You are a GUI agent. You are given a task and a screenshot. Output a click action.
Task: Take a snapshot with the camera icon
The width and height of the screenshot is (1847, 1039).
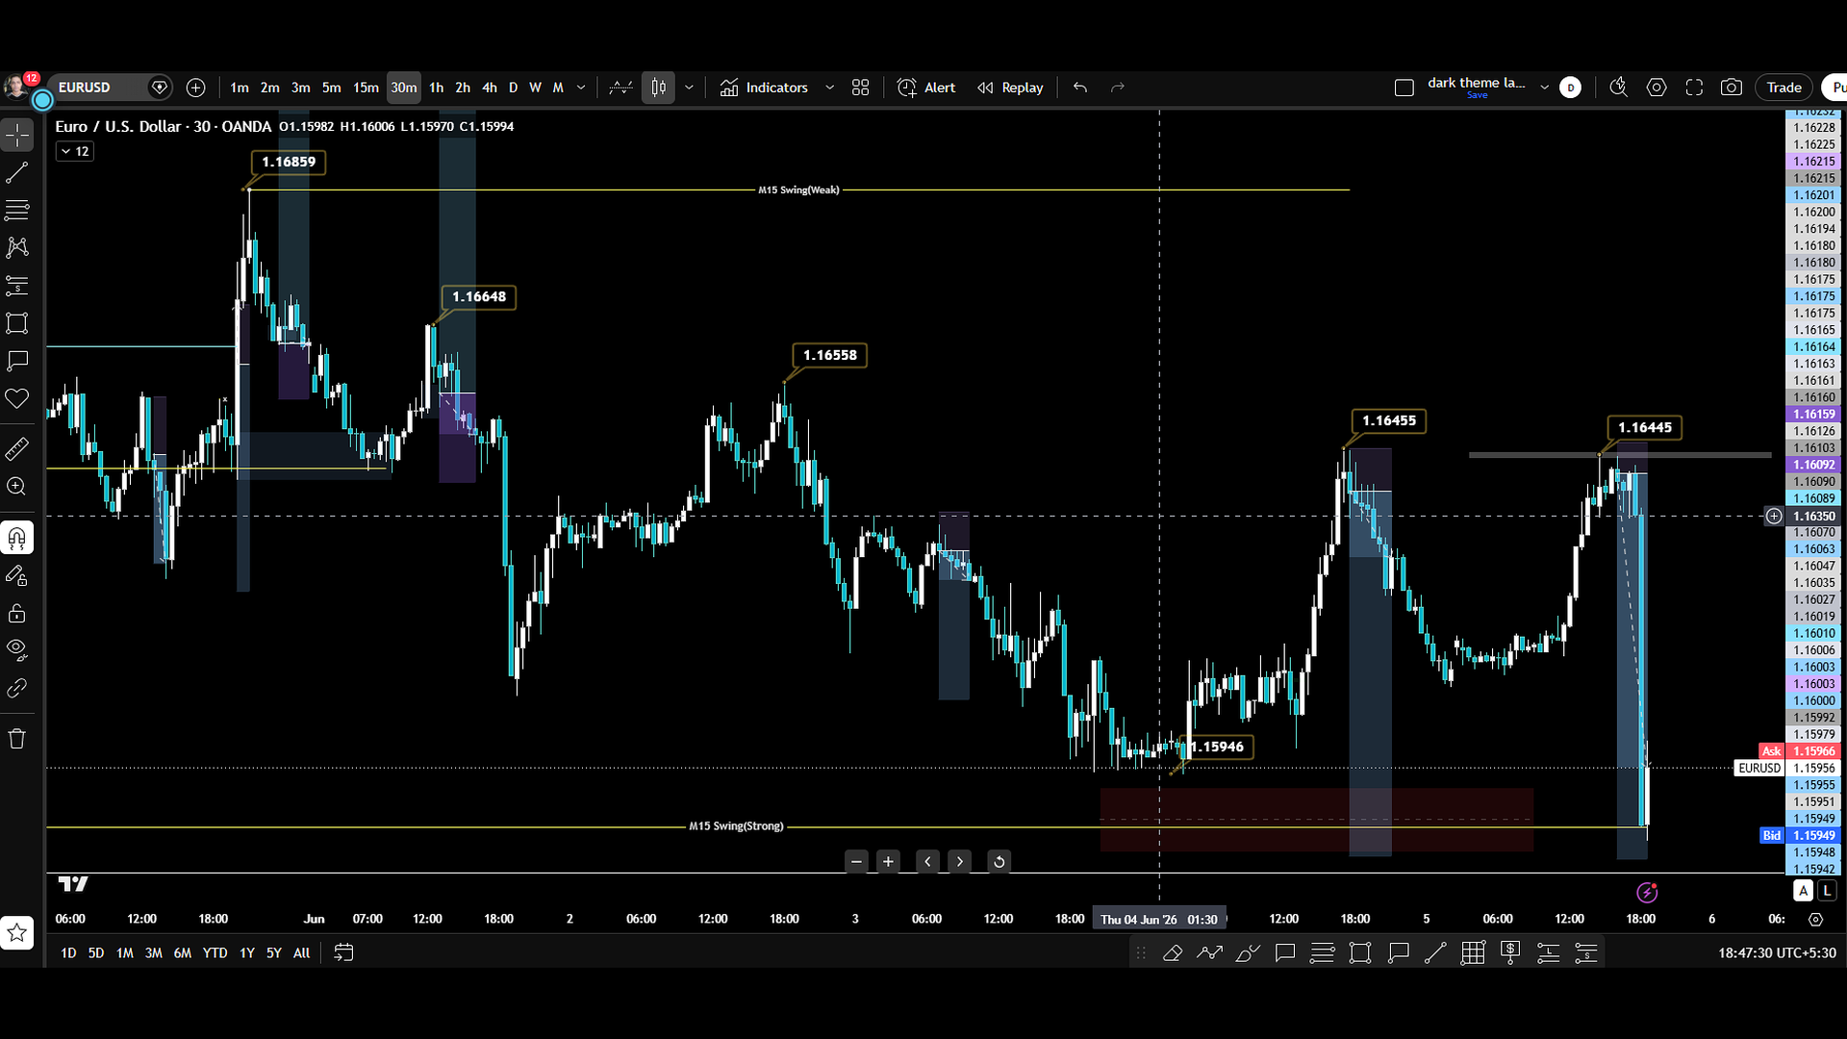pos(1732,88)
